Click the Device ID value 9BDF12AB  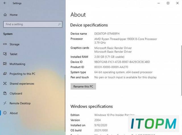[x=122, y=62]
